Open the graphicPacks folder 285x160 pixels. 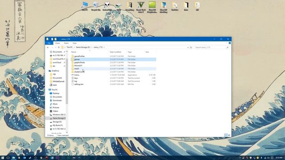tap(79, 62)
